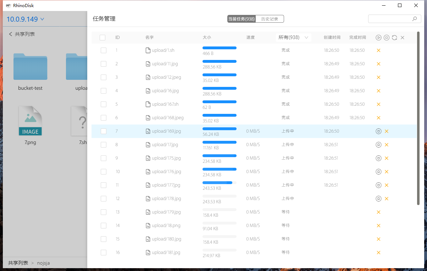Switch to the 历史记录 tab
This screenshot has width=427, height=271.
pos(270,19)
